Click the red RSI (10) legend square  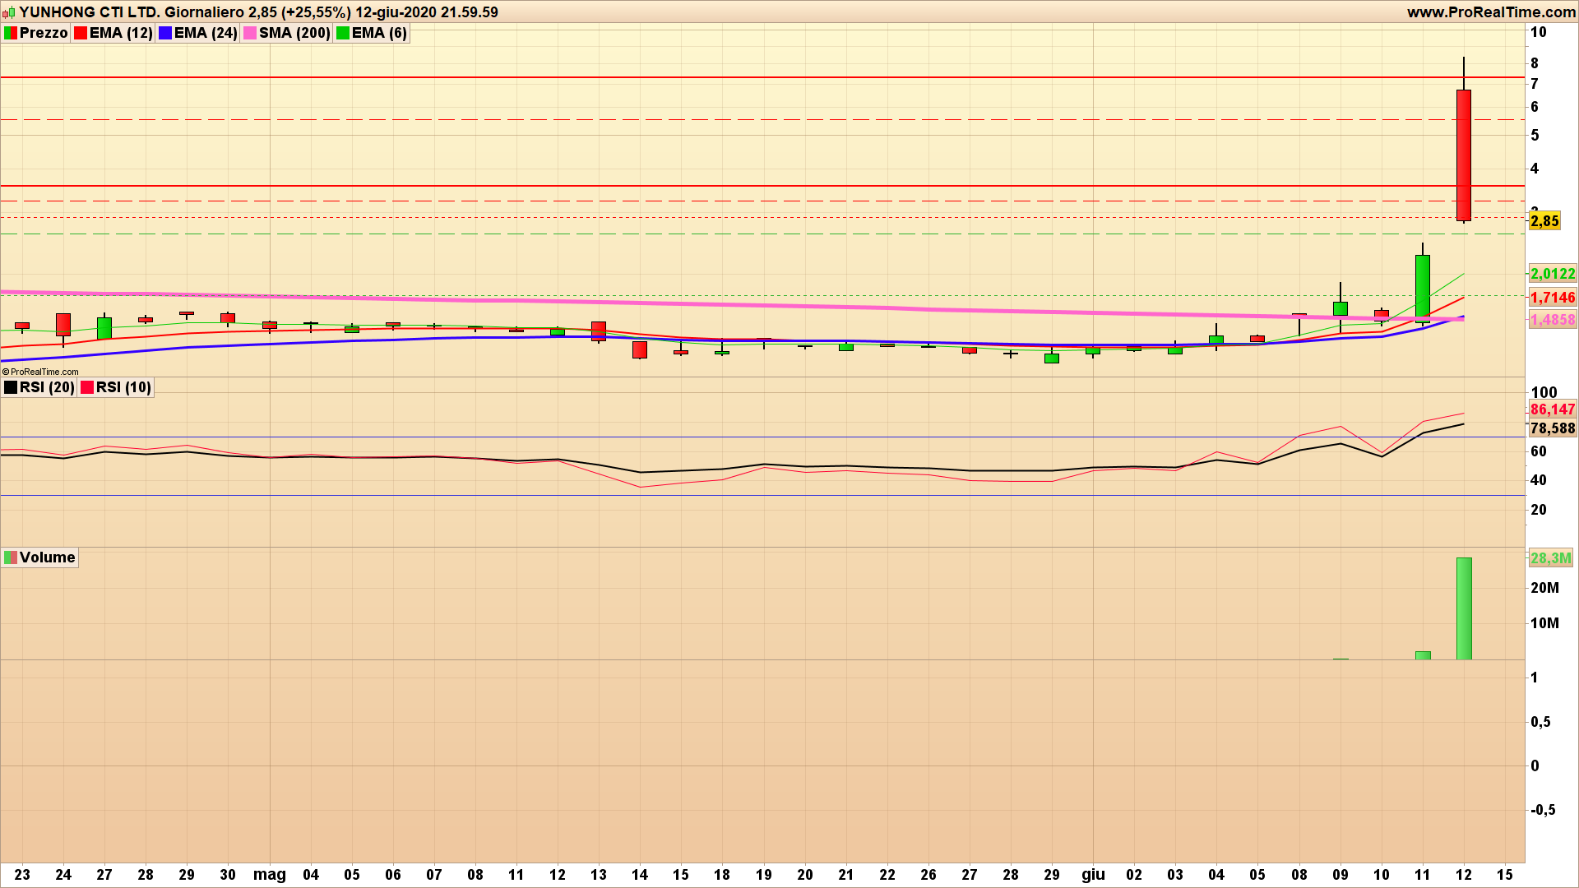(x=87, y=387)
